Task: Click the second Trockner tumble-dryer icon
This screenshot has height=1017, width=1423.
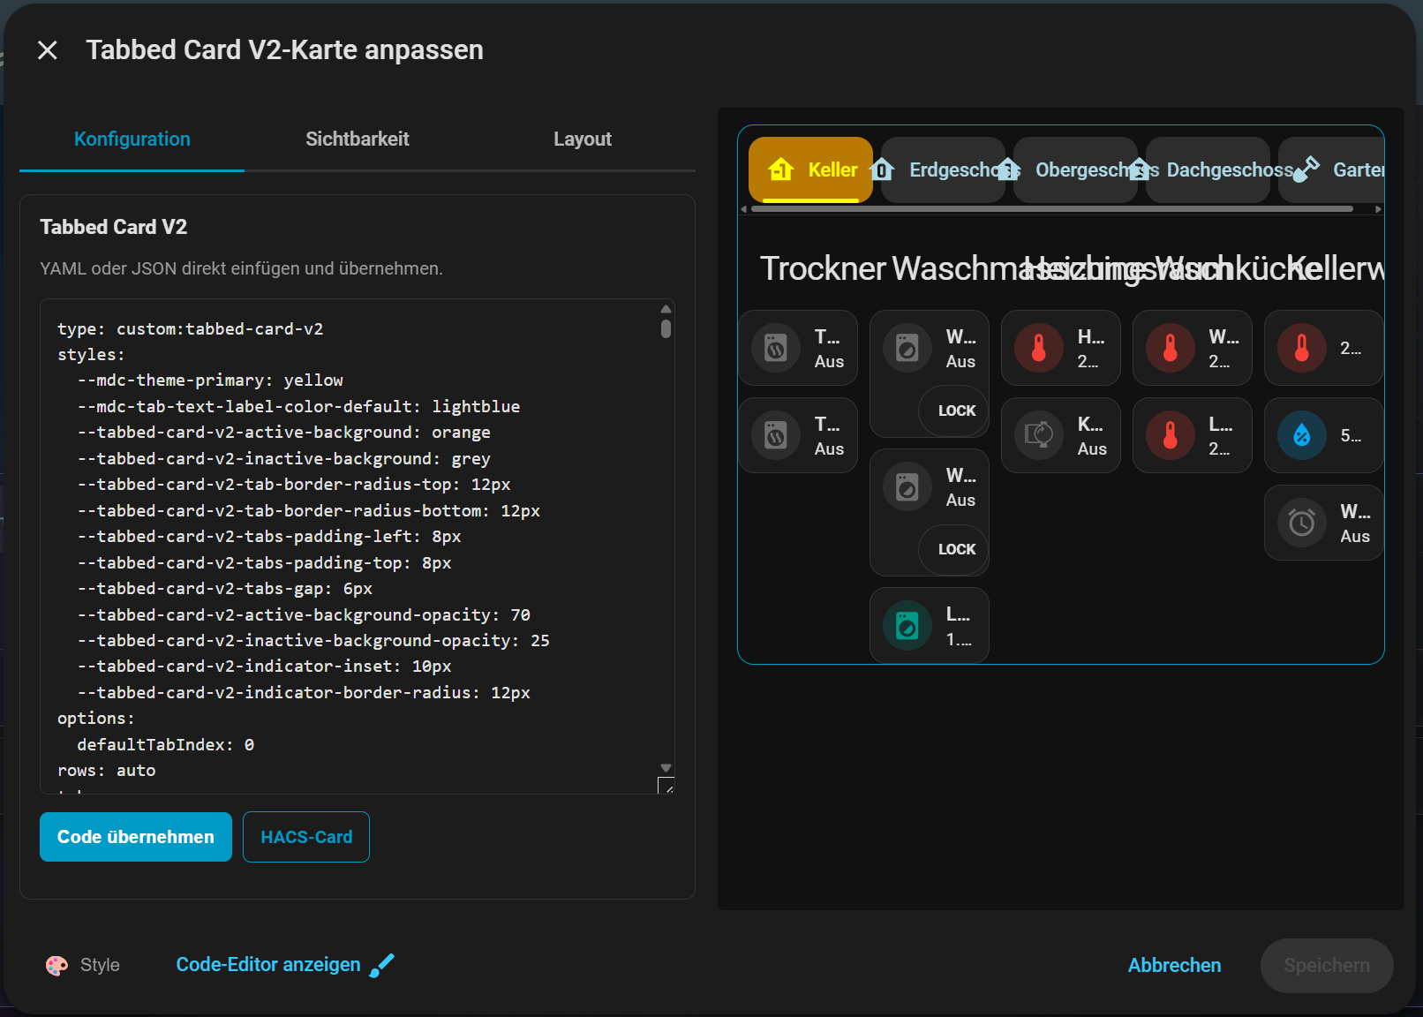Action: [776, 435]
